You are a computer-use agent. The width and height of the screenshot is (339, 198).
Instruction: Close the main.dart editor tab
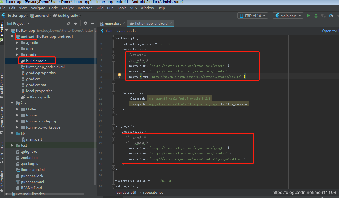(x=124, y=24)
